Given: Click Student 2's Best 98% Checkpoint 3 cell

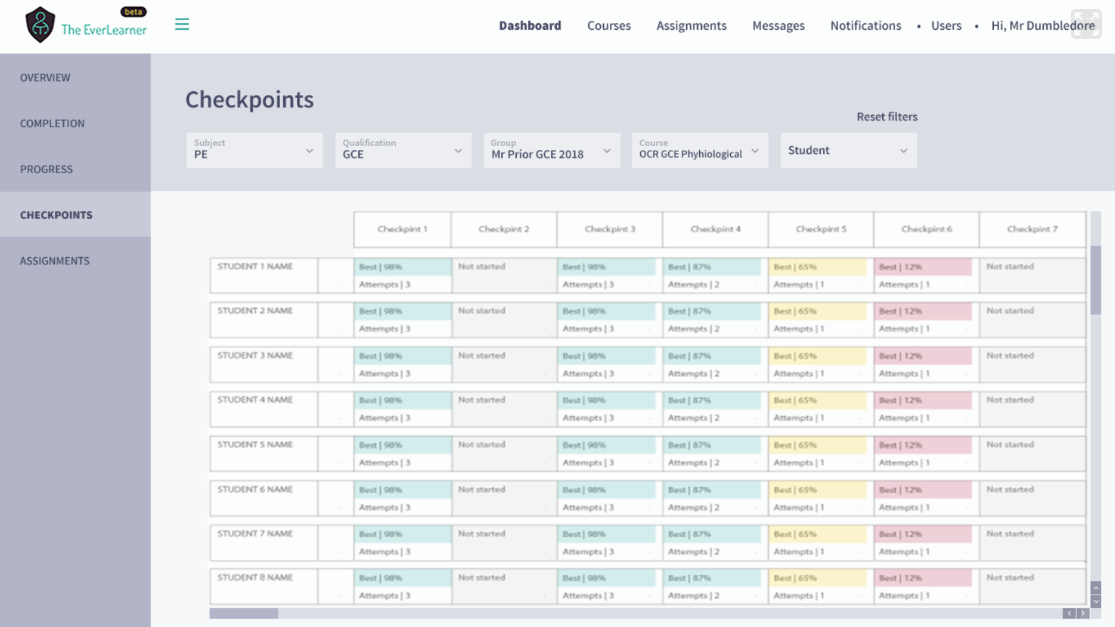Looking at the screenshot, I should [607, 312].
